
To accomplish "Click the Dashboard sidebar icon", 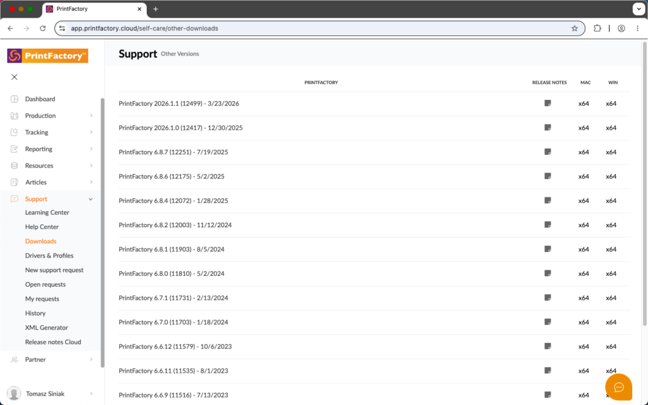I will tap(15, 99).
